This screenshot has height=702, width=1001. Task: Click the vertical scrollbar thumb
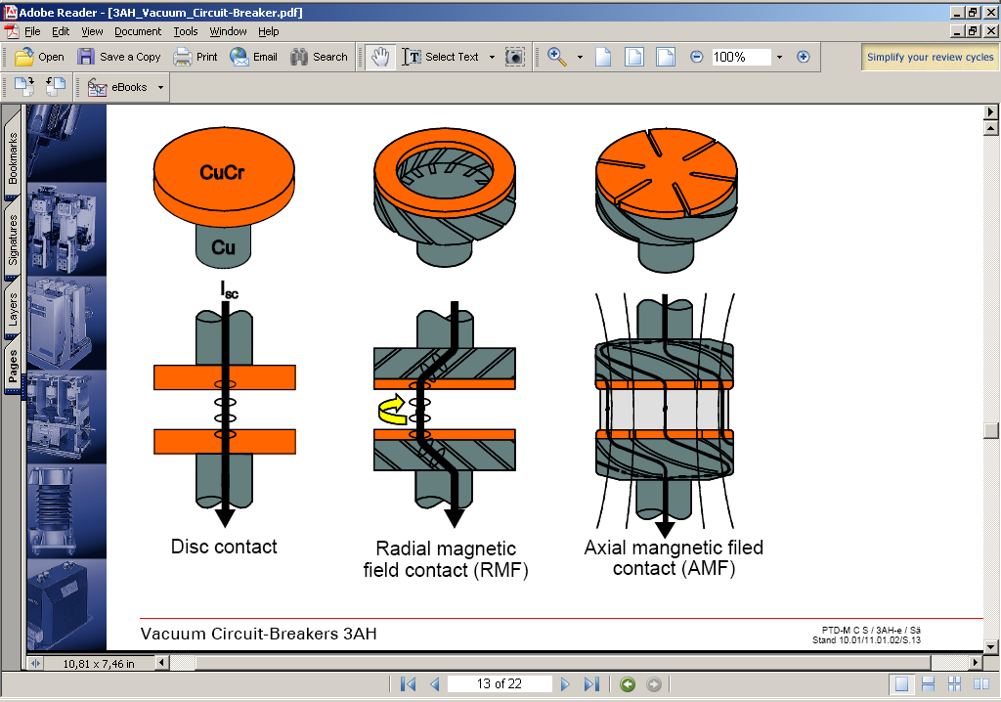click(x=990, y=430)
